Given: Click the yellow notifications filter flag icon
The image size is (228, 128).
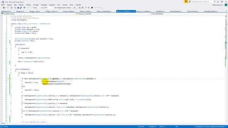Looking at the screenshot, I should click(x=186, y=1).
